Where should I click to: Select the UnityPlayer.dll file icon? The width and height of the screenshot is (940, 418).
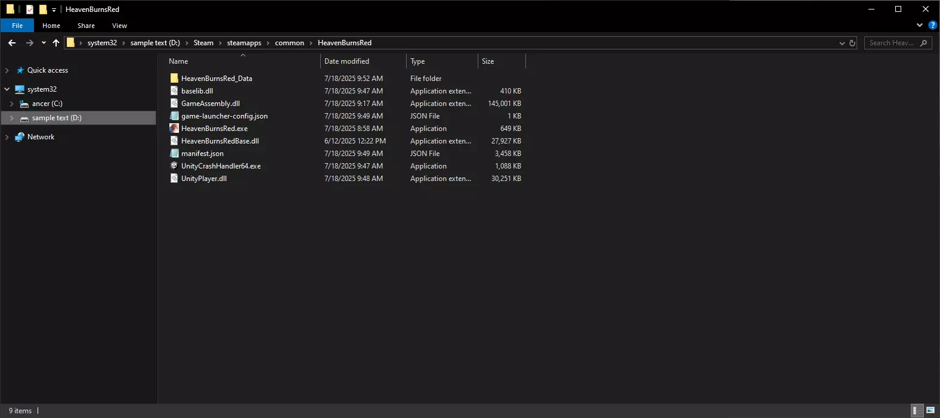pyautogui.click(x=174, y=178)
